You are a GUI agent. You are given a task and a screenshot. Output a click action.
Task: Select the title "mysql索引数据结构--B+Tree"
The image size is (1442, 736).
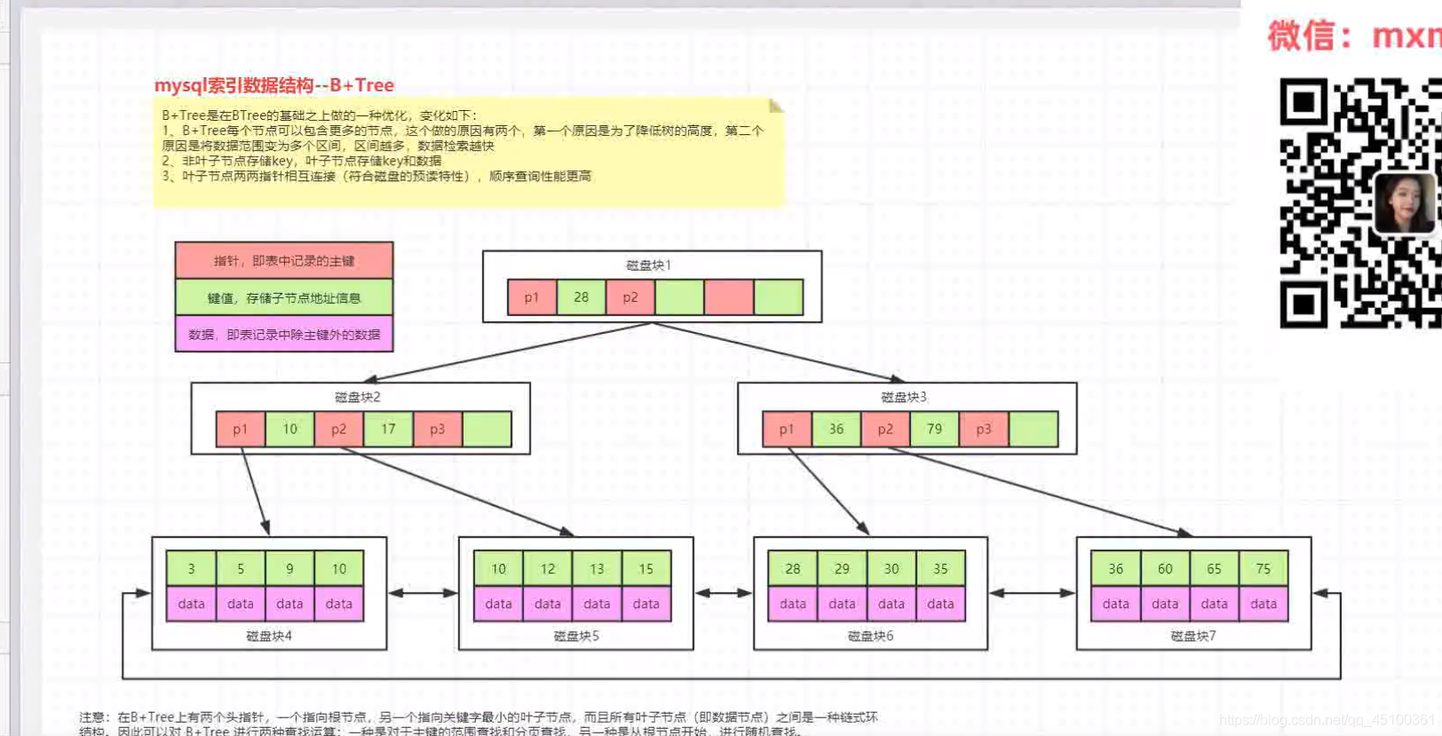coord(274,85)
